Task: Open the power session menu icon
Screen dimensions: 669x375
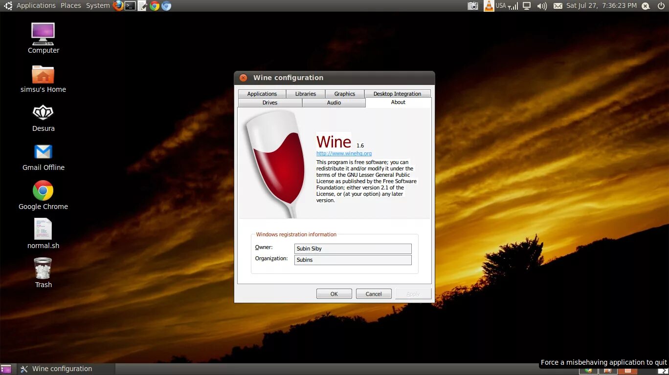Action: (661, 6)
